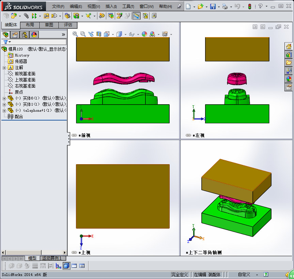This screenshot has width=294, height=279.
Task: Open the View Orientation dropdown arrow
Action: 113,34
